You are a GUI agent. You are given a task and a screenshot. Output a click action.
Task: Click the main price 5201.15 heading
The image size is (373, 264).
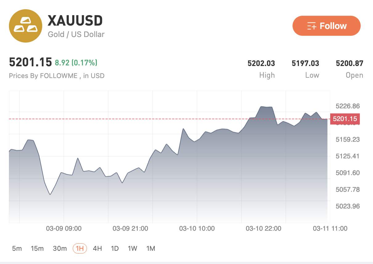(30, 62)
